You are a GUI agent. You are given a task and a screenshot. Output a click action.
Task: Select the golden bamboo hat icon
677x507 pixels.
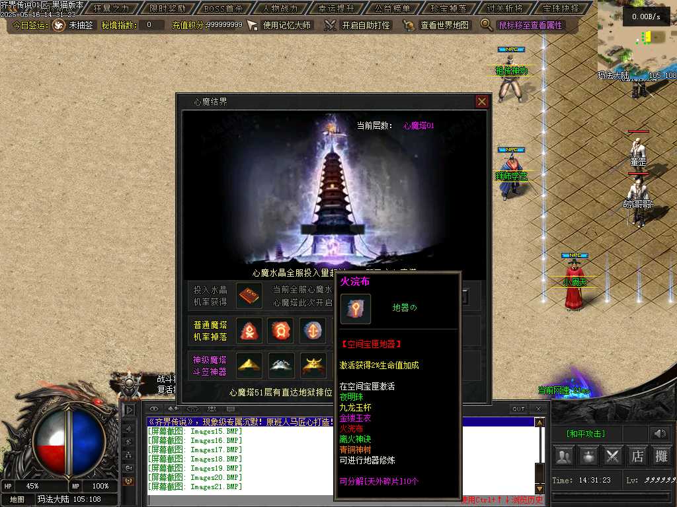249,366
